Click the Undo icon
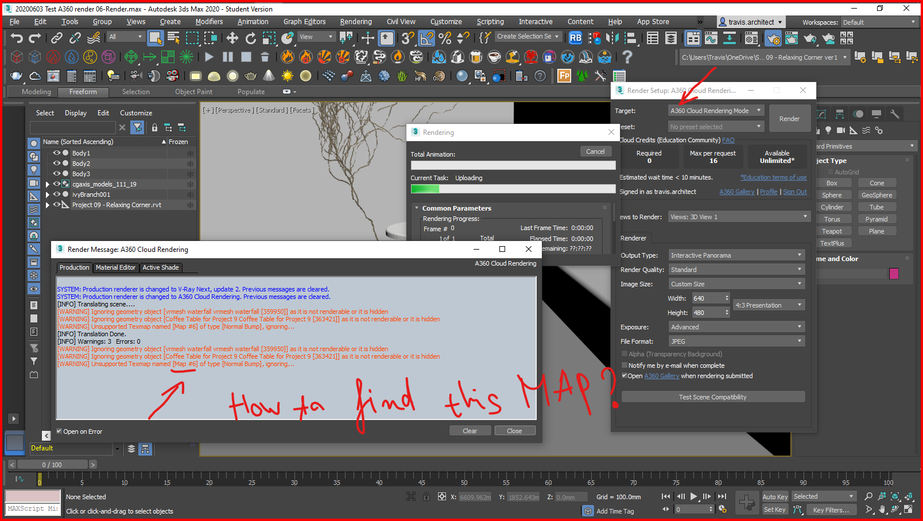The image size is (923, 521). pyautogui.click(x=16, y=38)
